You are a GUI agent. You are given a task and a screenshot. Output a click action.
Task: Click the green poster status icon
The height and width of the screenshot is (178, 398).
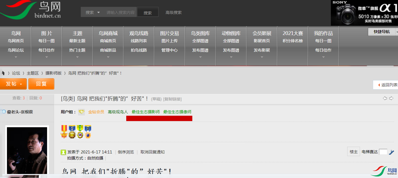(x=63, y=152)
